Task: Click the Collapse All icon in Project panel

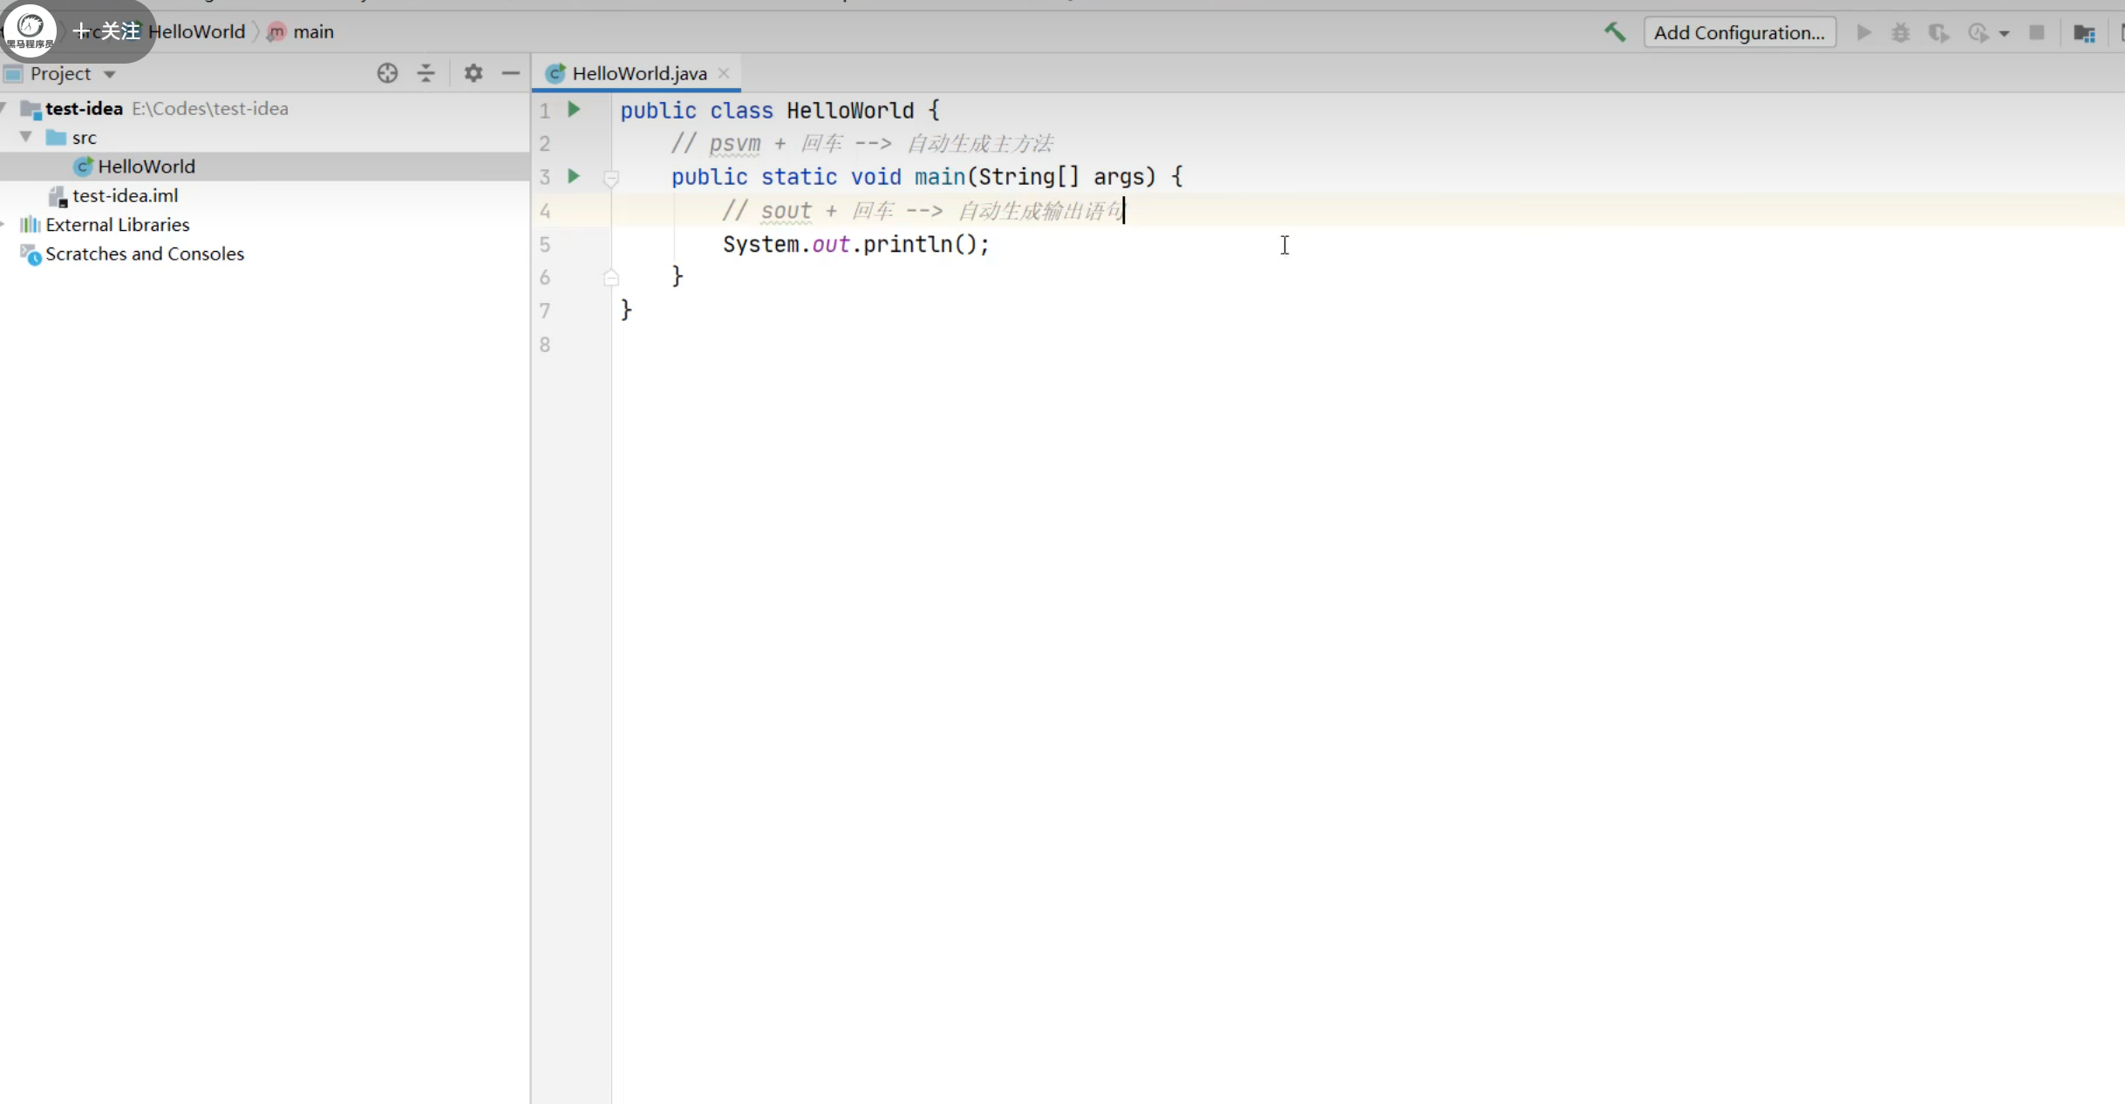Action: click(426, 73)
